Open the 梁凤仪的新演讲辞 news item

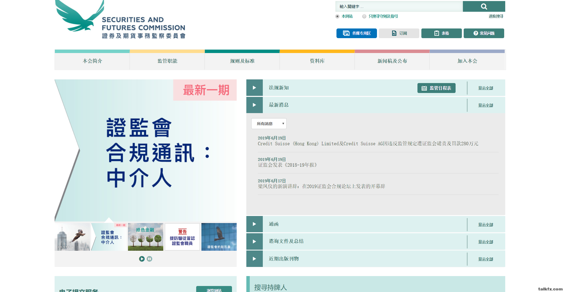[x=321, y=186]
